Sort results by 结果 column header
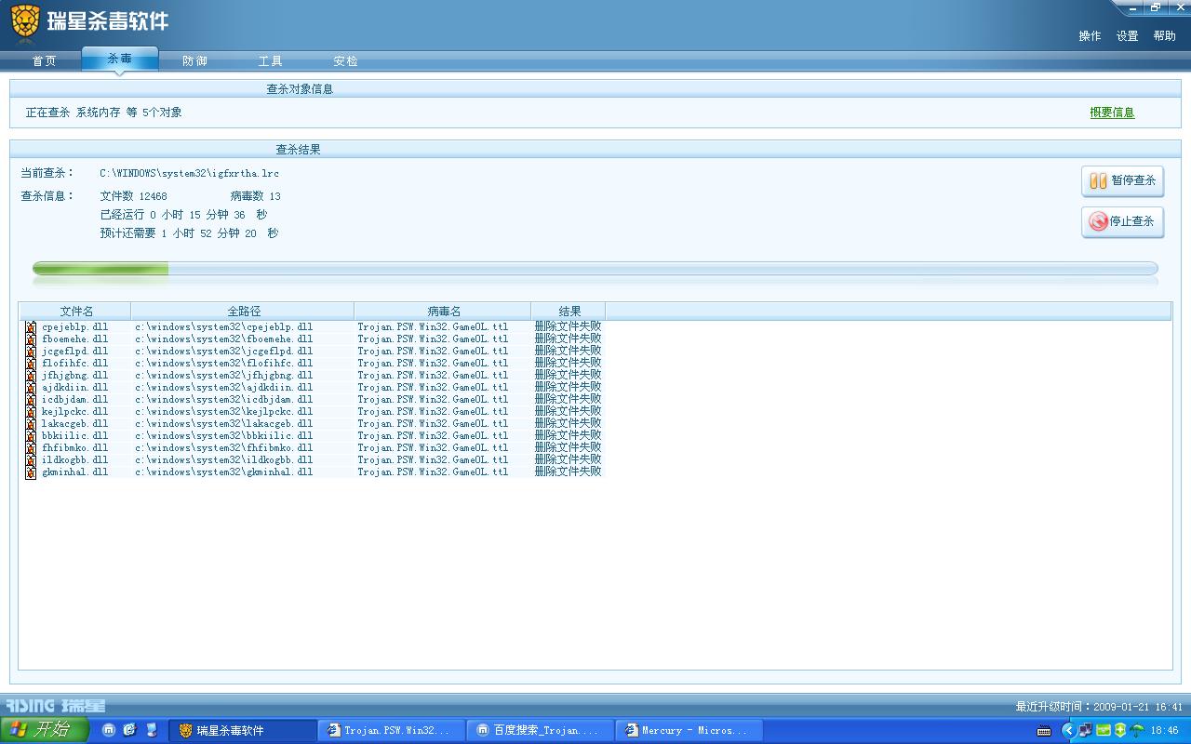 pyautogui.click(x=569, y=312)
